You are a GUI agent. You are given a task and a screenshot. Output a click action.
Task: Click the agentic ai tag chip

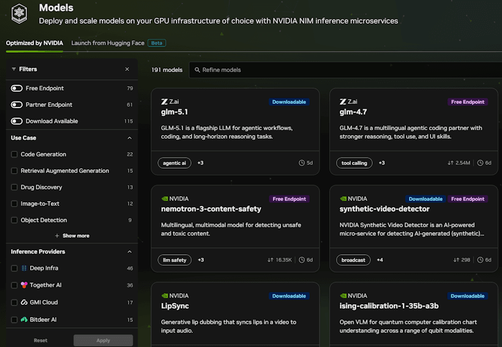[x=174, y=163]
